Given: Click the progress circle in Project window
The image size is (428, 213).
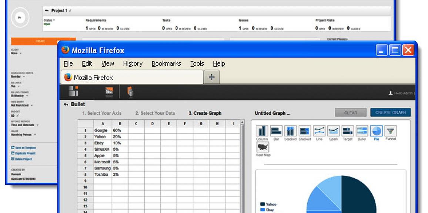Looking at the screenshot, I should click(20, 17).
